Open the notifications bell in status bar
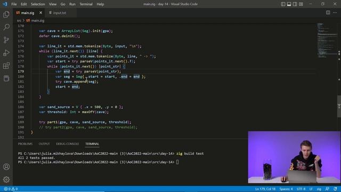 pos(335,189)
